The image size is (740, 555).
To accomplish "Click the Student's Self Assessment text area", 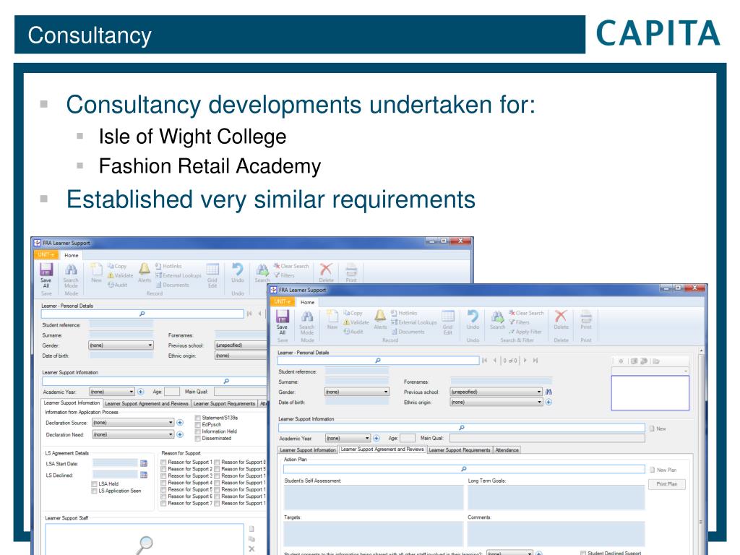I will pyautogui.click(x=374, y=497).
